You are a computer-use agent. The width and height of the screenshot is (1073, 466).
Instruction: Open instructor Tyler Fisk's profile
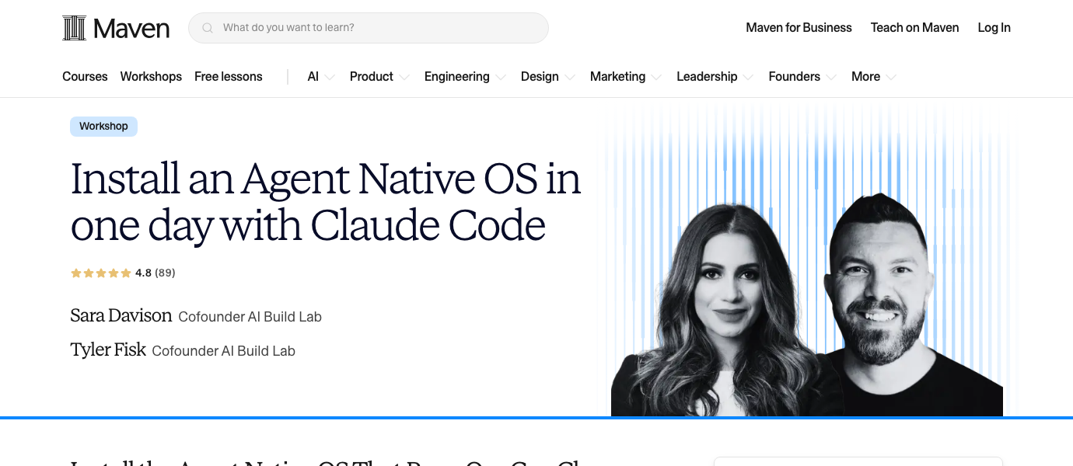[x=108, y=349]
